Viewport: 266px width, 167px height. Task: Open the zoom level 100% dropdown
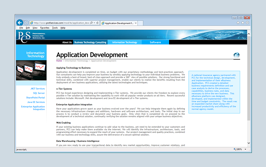click(x=245, y=149)
